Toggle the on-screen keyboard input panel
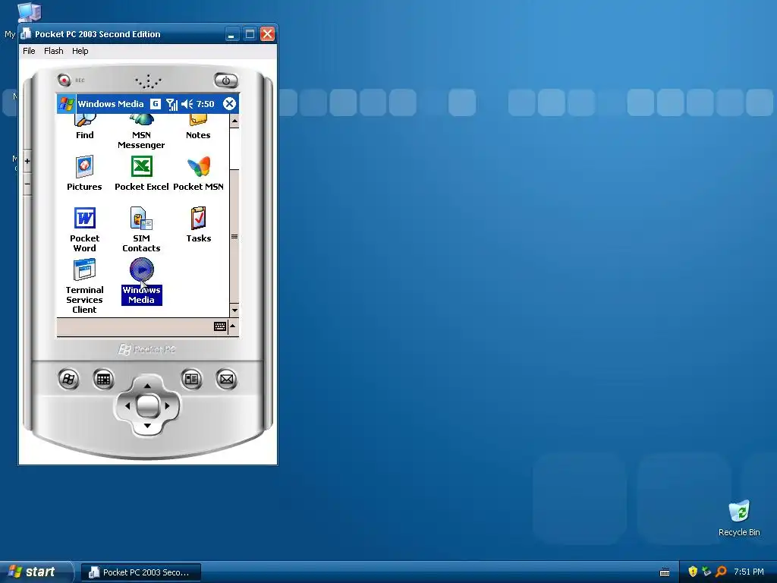The height and width of the screenshot is (583, 777). coord(220,326)
